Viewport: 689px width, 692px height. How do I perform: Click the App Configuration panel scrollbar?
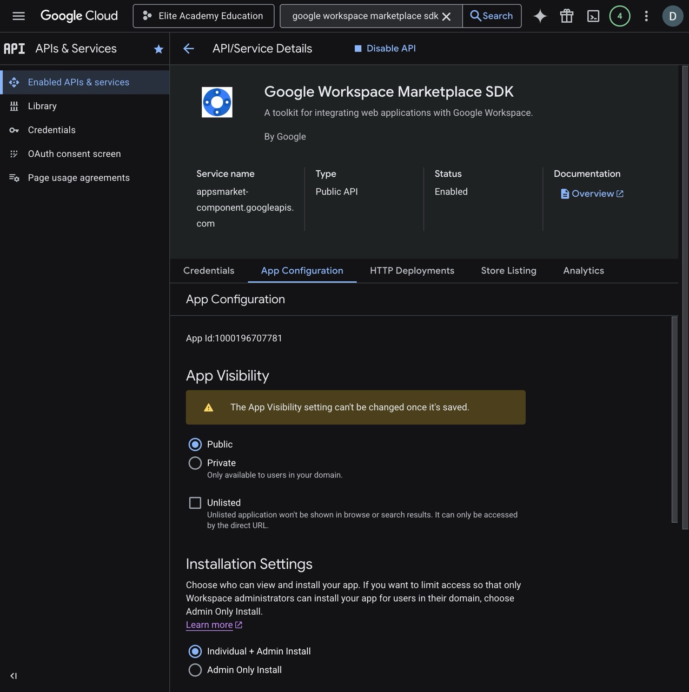tap(674, 419)
